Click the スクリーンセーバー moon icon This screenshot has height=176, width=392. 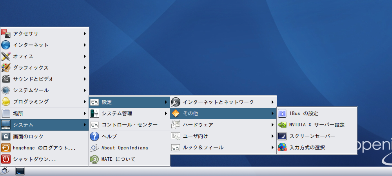coord(282,136)
